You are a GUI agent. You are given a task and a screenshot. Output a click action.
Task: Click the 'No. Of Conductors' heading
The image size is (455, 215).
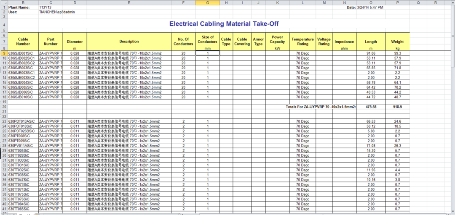(x=183, y=42)
